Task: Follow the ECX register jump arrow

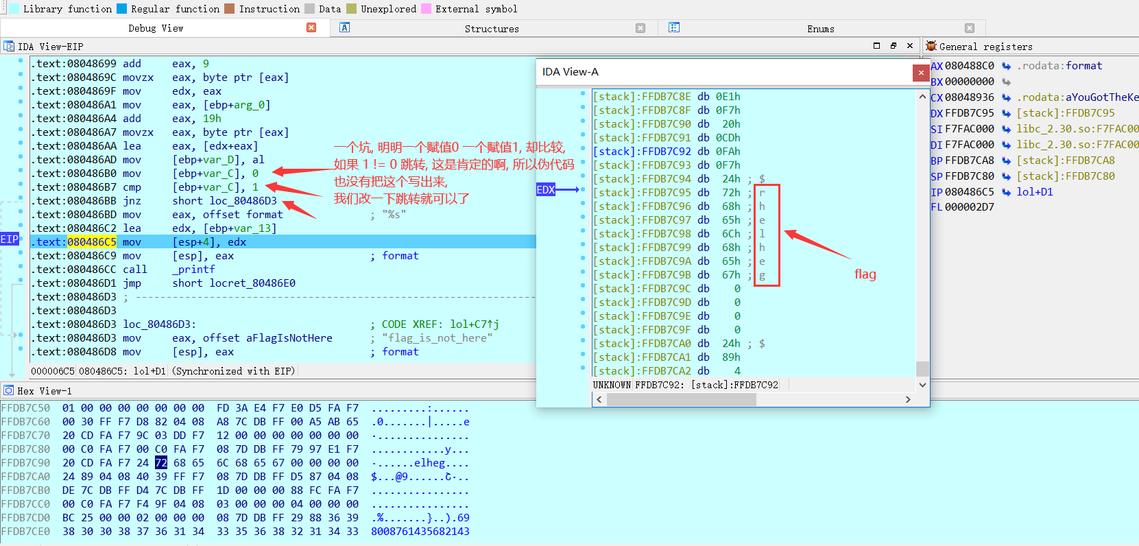Action: click(1007, 97)
